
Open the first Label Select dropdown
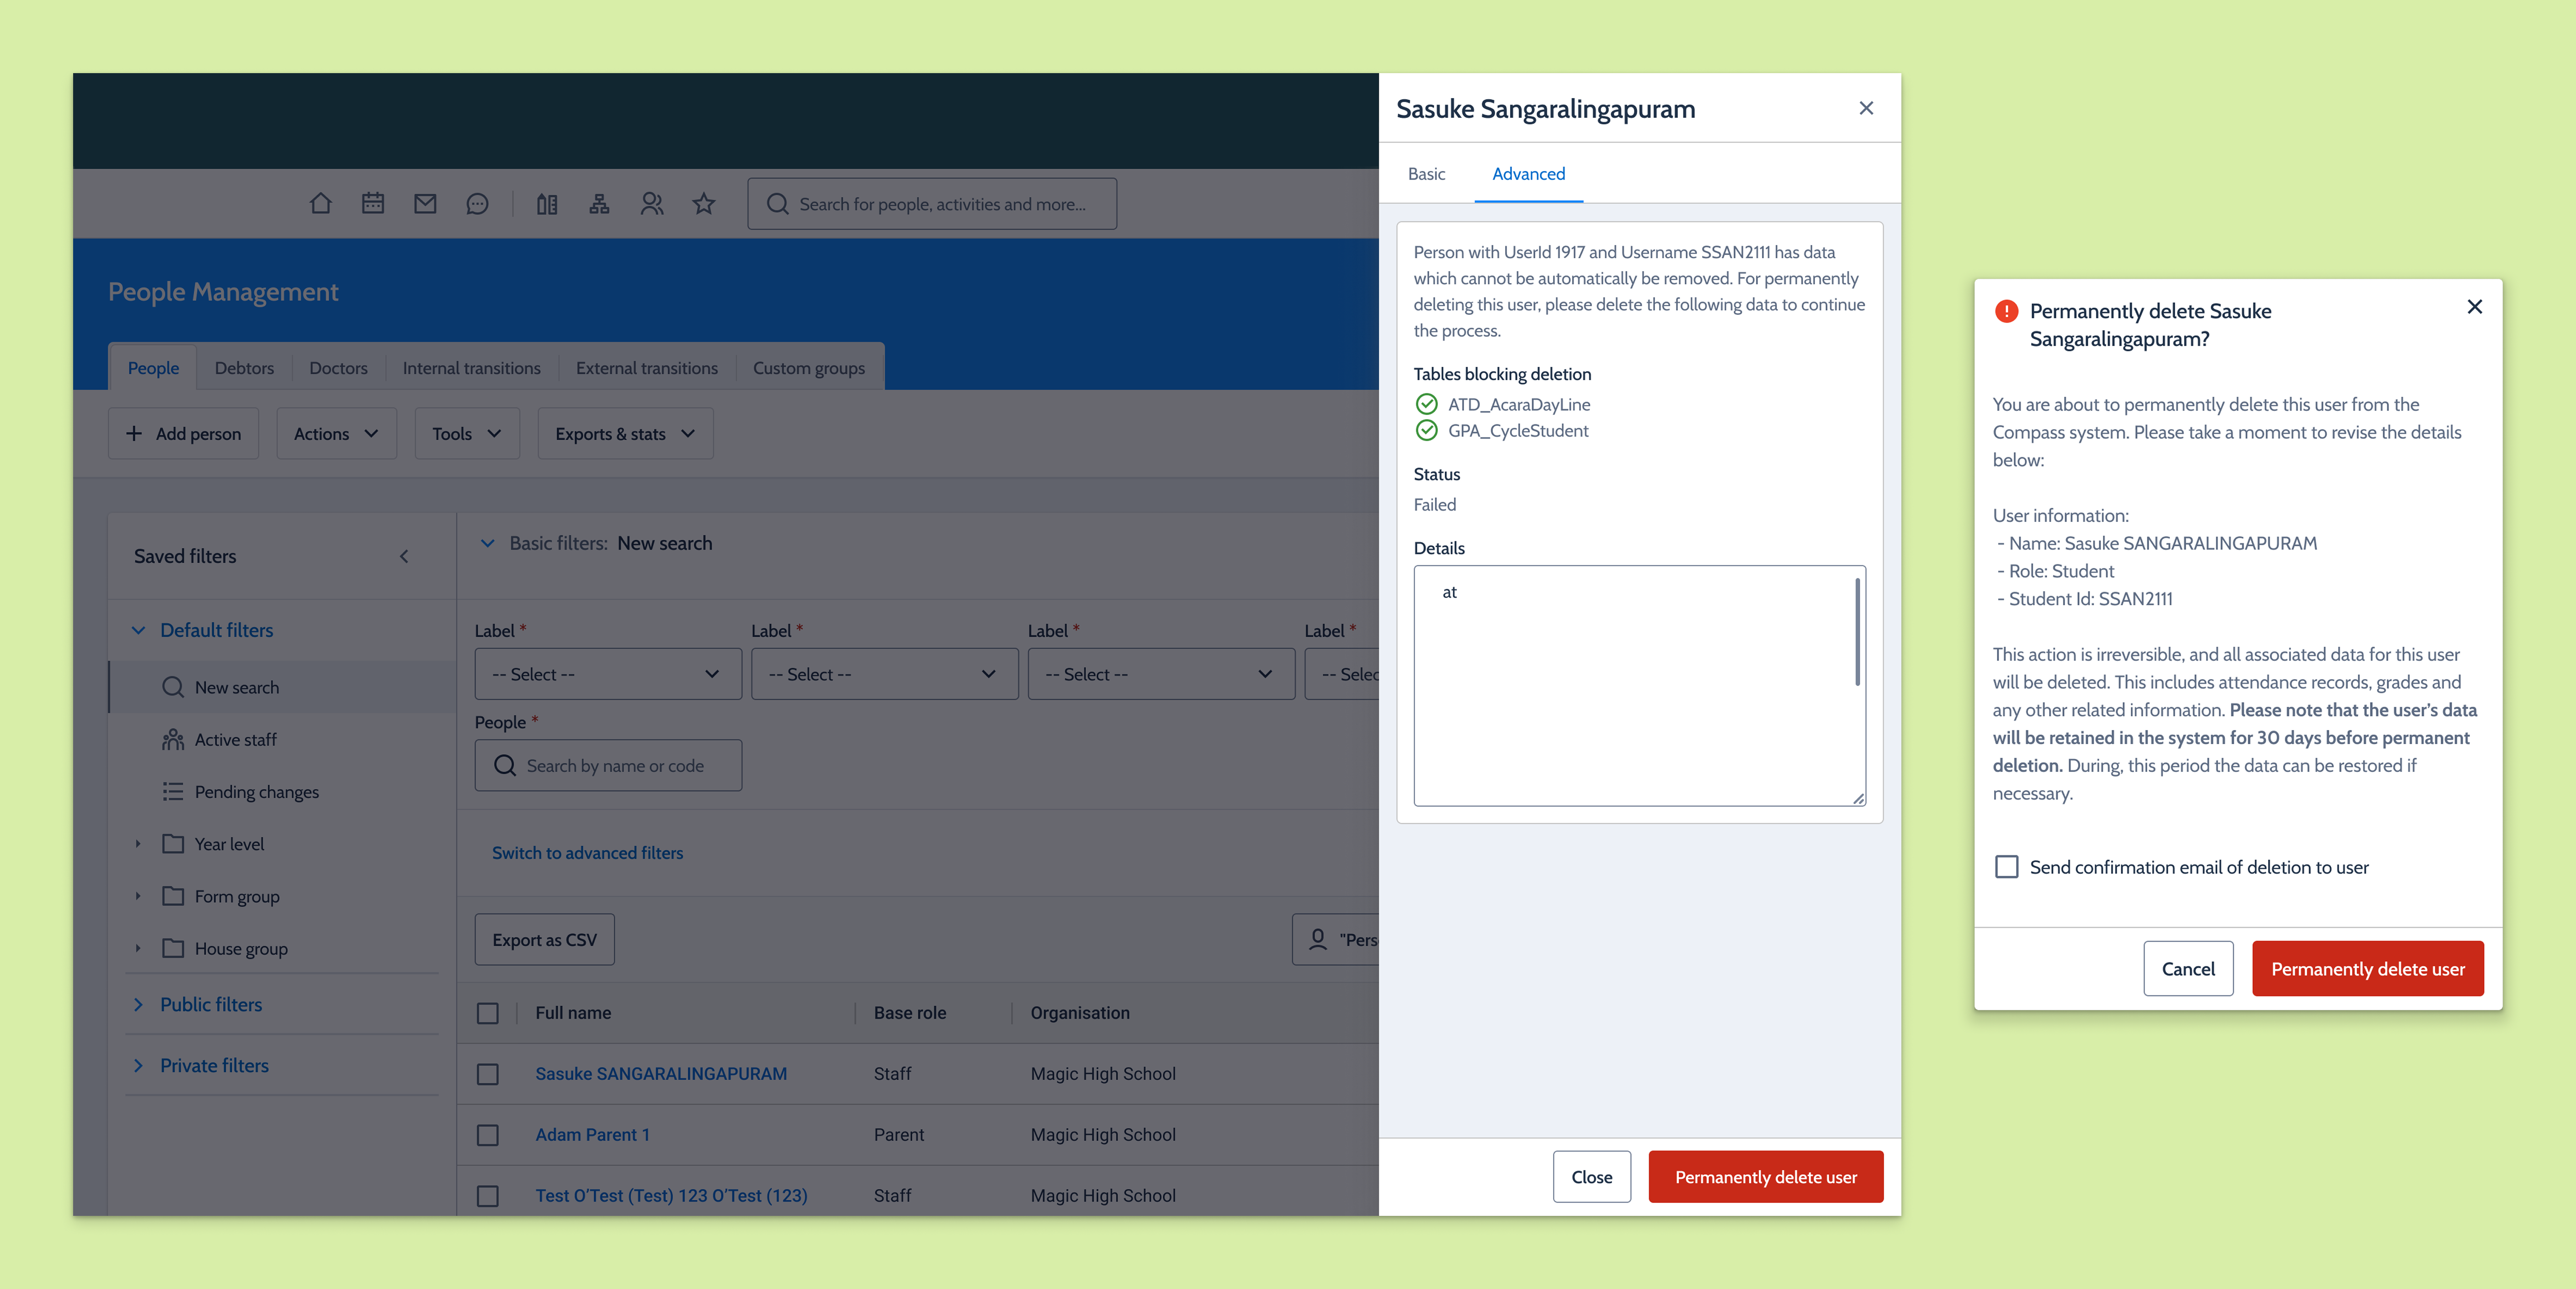608,674
